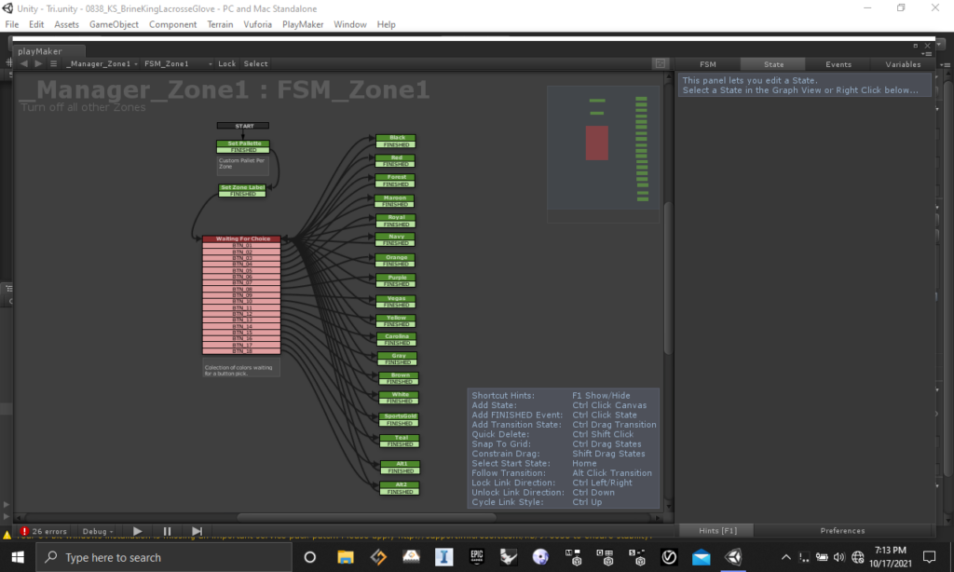Go back using the left navigation arrow

[x=25, y=64]
